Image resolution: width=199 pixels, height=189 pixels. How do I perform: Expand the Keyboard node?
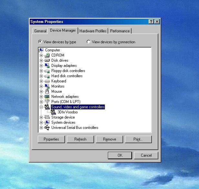41,81
